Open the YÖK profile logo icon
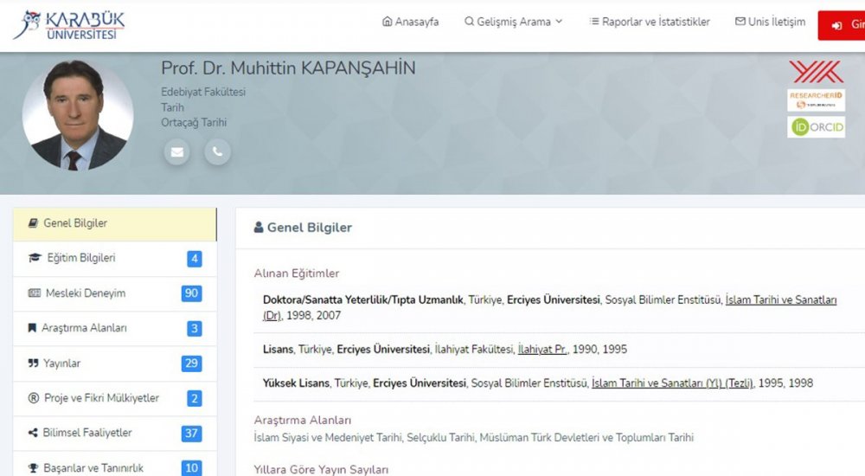865x476 pixels. 816,71
